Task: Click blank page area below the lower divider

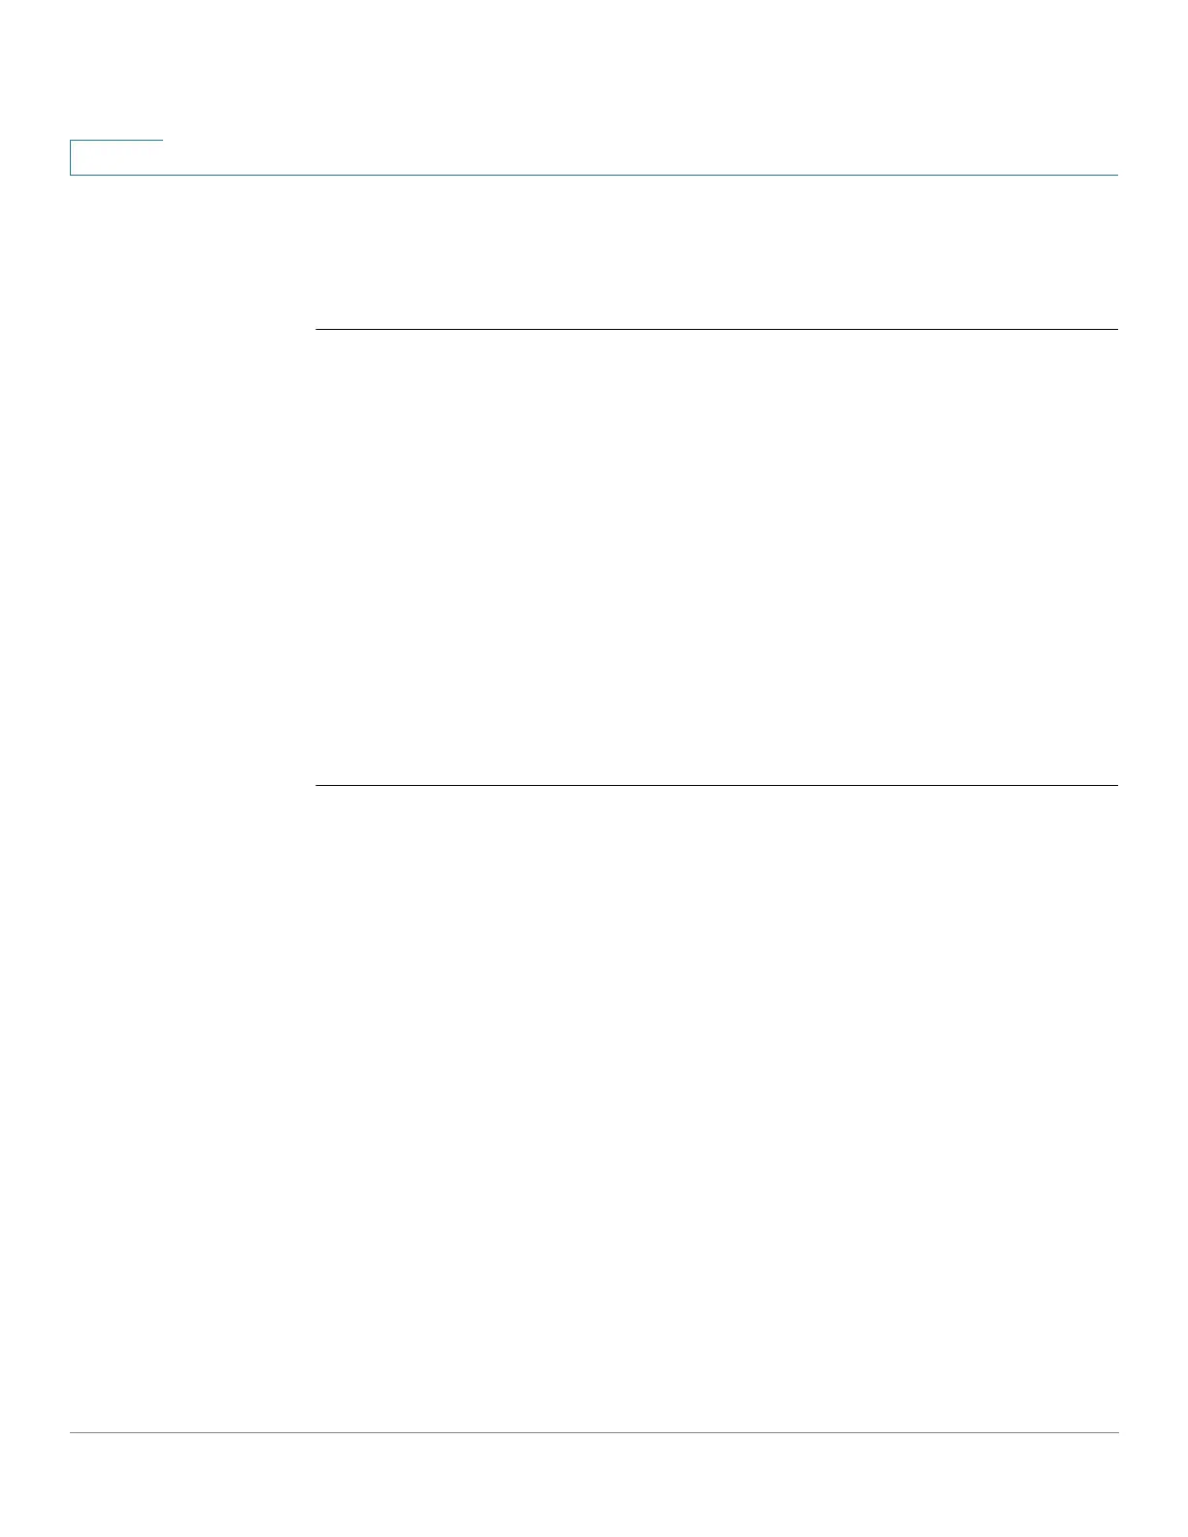Action: (x=716, y=1106)
